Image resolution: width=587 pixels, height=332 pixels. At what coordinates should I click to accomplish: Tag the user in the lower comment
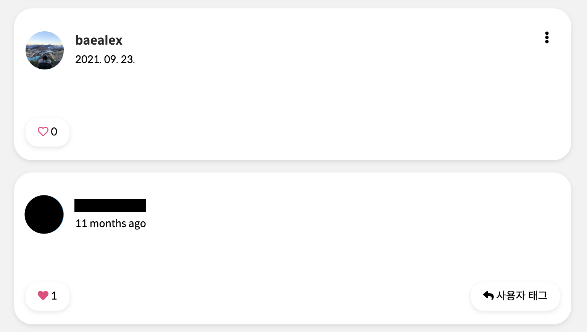(515, 296)
